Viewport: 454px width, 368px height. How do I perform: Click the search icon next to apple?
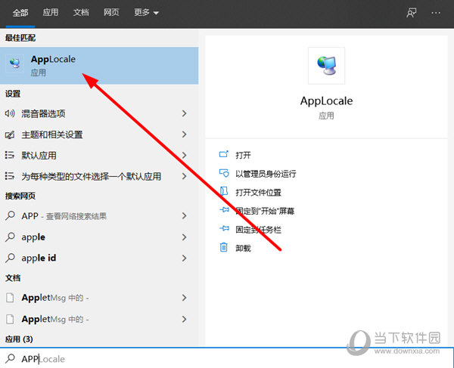tap(10, 237)
